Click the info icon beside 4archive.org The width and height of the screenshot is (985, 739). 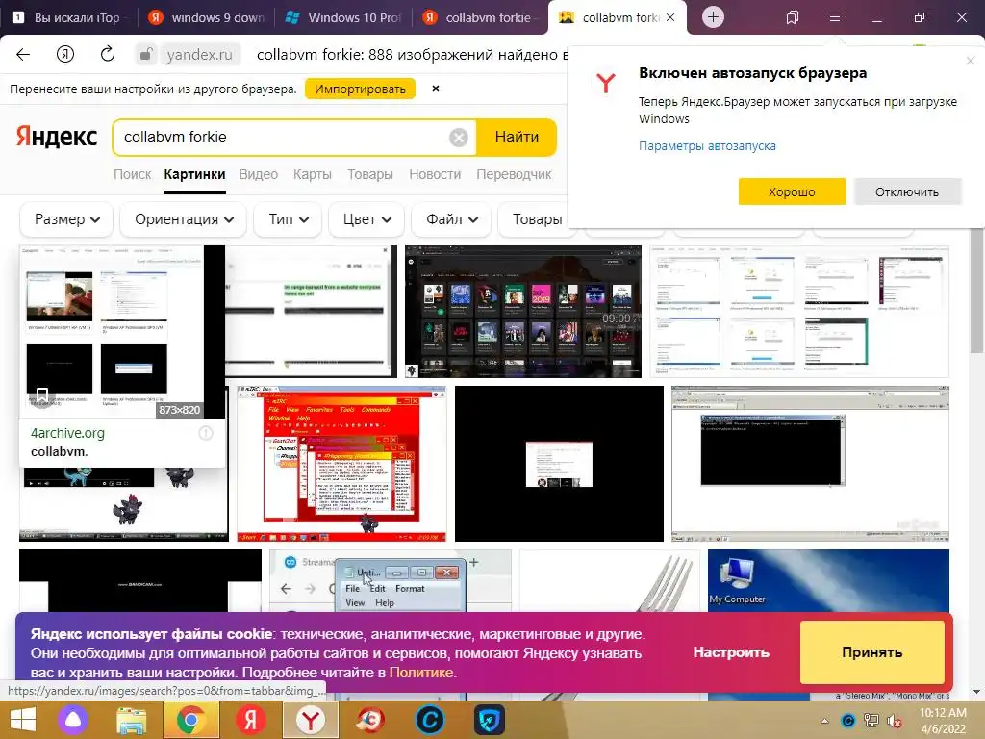pos(206,433)
